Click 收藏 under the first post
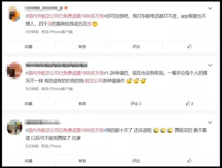222x168 pixels. (28, 46)
